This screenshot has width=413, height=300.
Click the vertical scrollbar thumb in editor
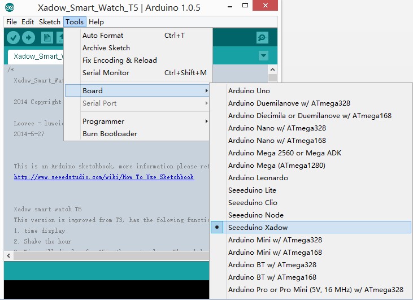273,78
